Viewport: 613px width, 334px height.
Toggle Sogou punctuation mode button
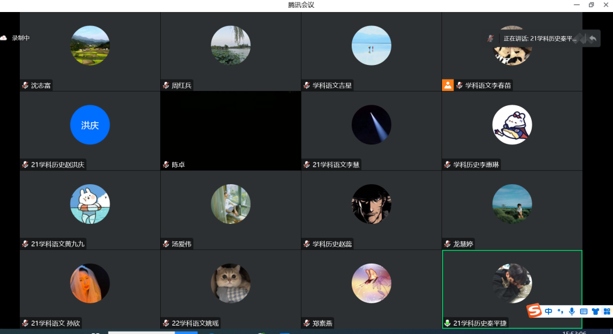560,312
